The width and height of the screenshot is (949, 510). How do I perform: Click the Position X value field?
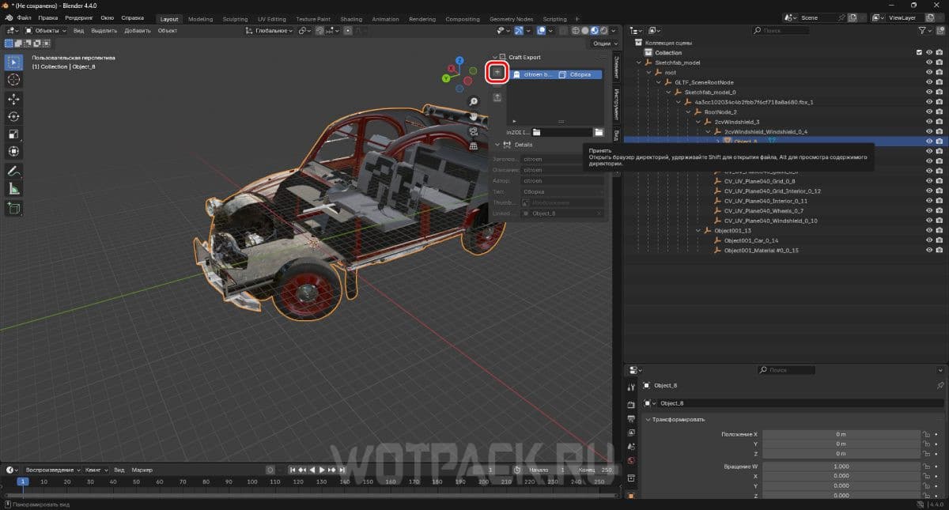click(x=841, y=434)
